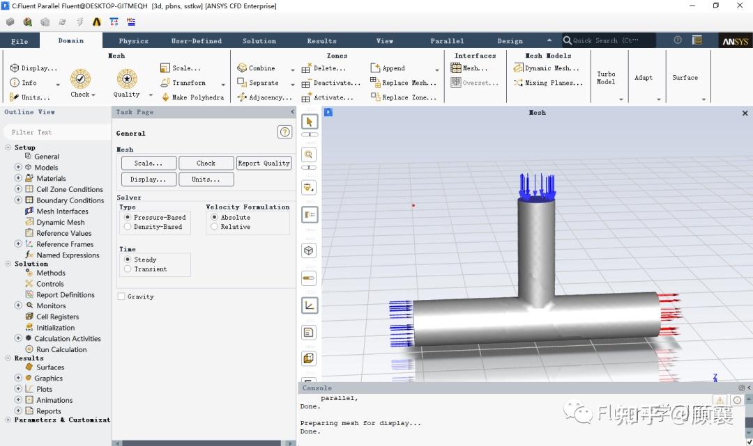This screenshot has height=446, width=753.
Task: Expand the Boundary Conditions tree node
Action: [x=18, y=200]
